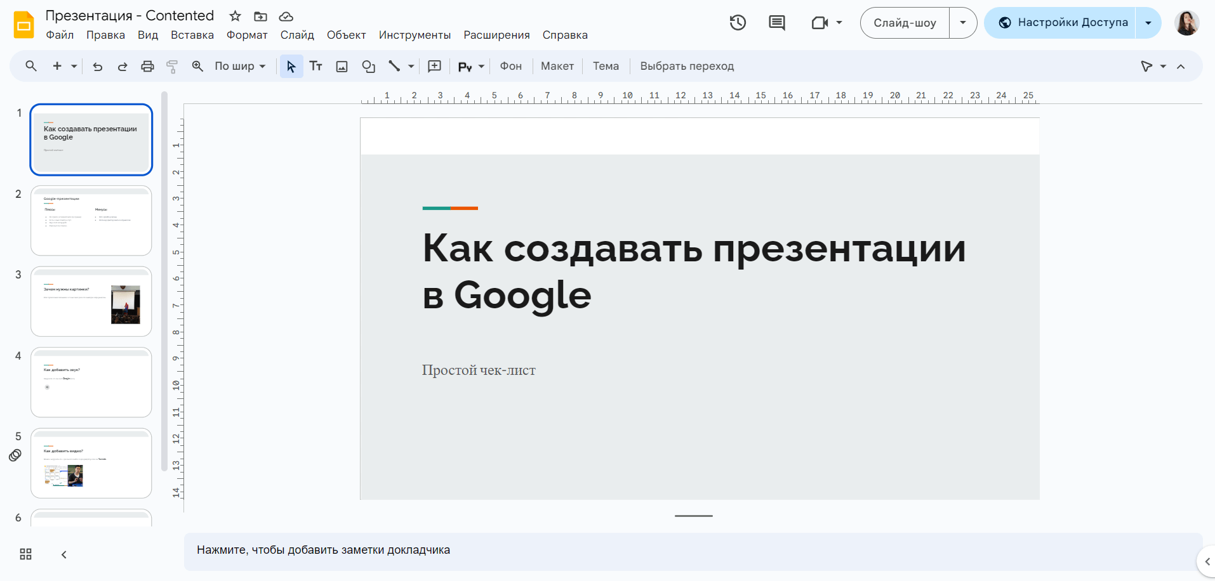Redo the last action
1215x581 pixels.
(122, 66)
